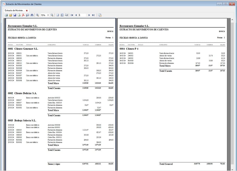Click Cobro Rec. 000012 concept entry
This screenshot has height=171, width=237.
coord(55,137)
